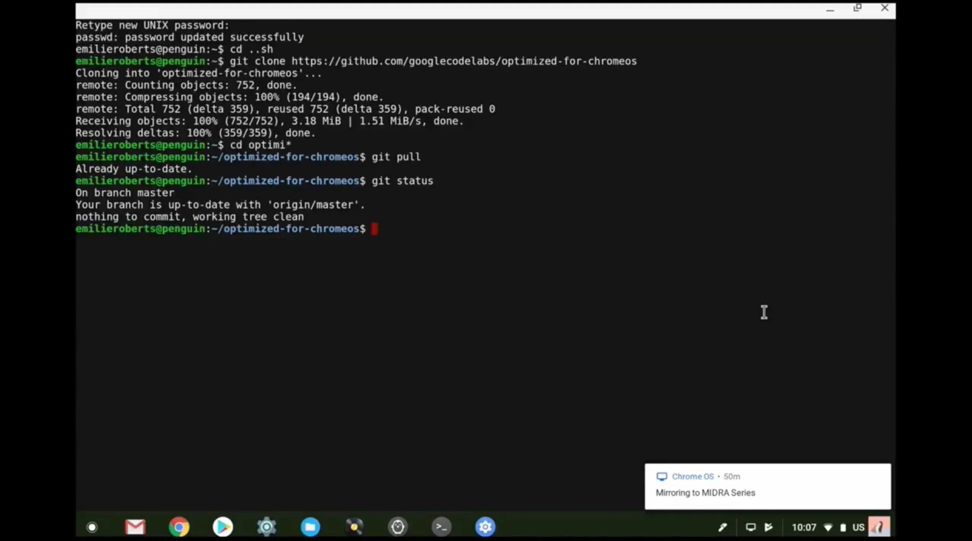Click the screen mirroring tray icon
This screenshot has width=972, height=541.
click(751, 527)
